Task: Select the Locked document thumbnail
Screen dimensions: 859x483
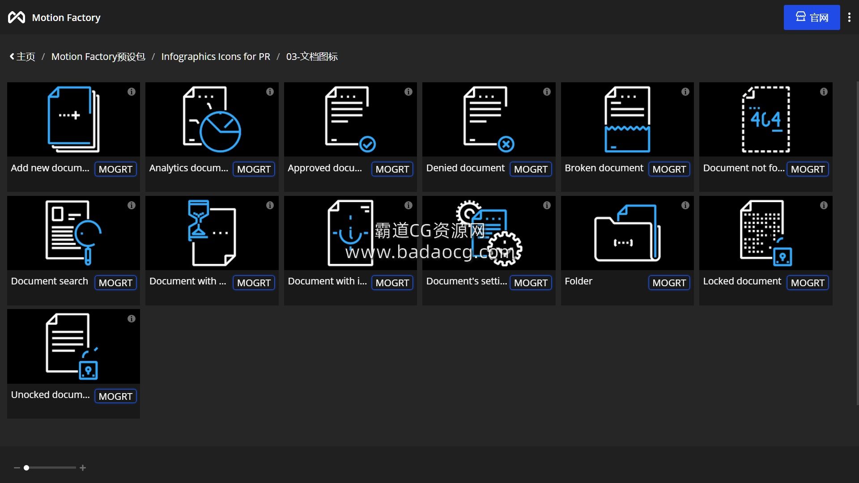Action: click(765, 233)
